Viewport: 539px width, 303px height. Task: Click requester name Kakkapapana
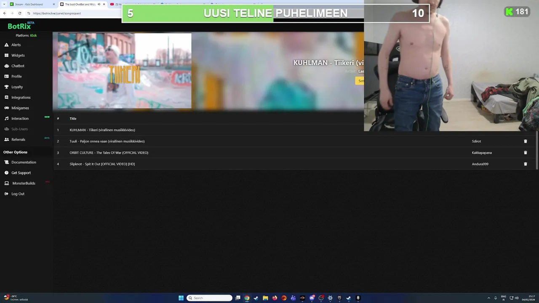482,152
